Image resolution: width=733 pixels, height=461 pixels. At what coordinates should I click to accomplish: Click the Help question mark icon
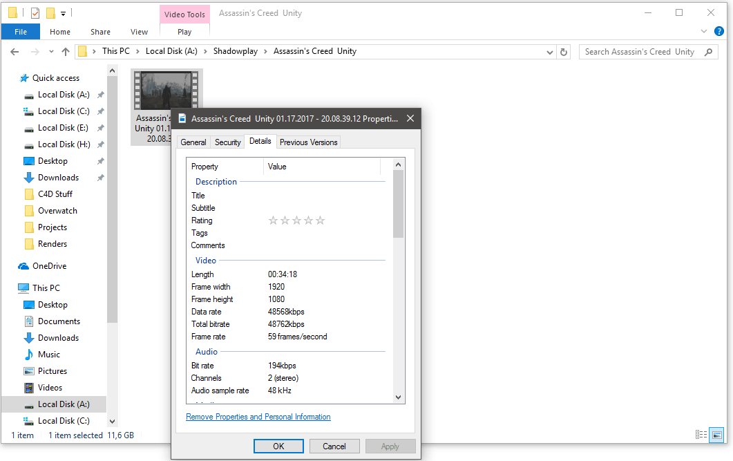pos(719,31)
